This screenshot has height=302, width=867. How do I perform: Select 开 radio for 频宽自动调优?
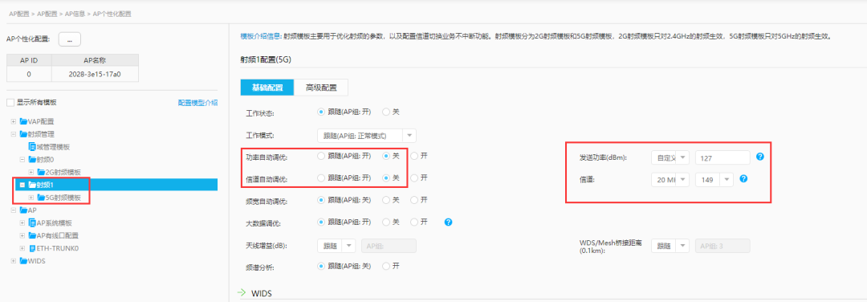click(x=414, y=200)
